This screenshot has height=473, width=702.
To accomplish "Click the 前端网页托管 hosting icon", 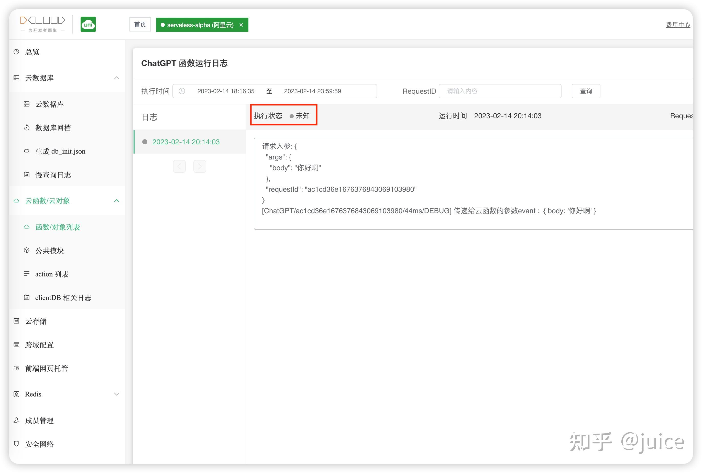I will (17, 368).
